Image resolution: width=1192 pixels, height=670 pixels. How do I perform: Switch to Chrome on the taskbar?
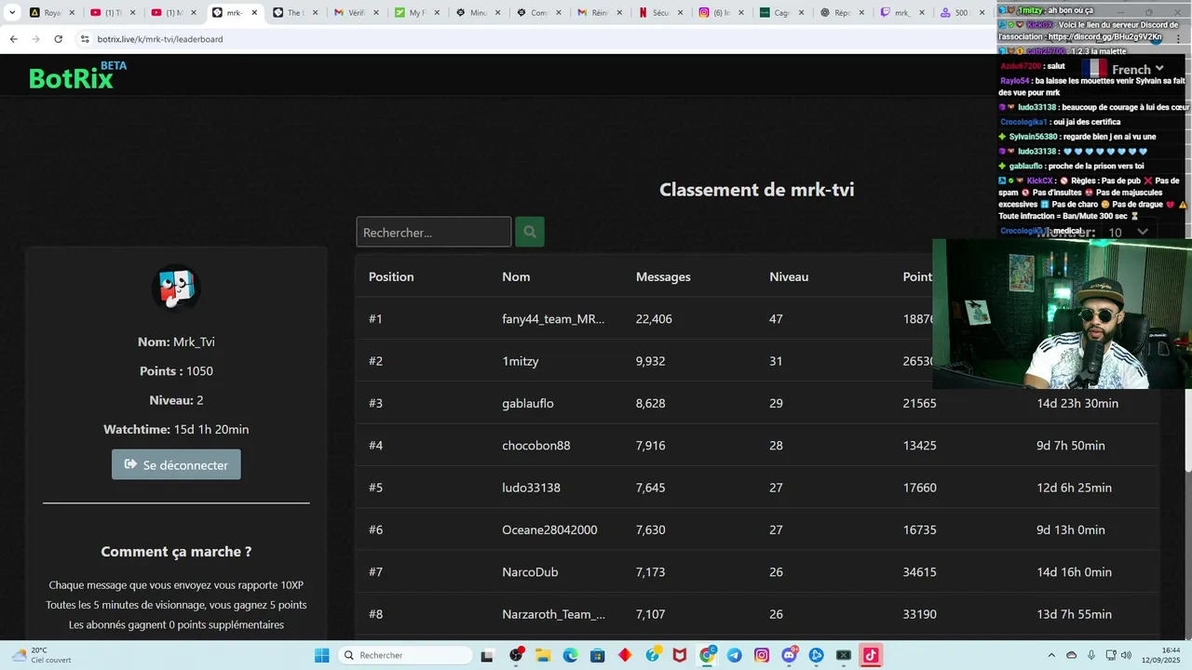(x=708, y=655)
